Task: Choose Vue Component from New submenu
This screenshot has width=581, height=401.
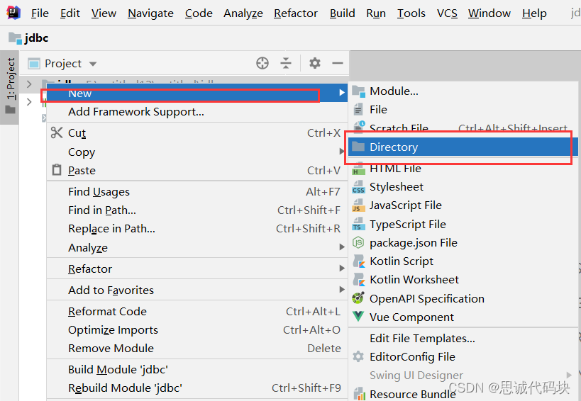Action: [463, 317]
